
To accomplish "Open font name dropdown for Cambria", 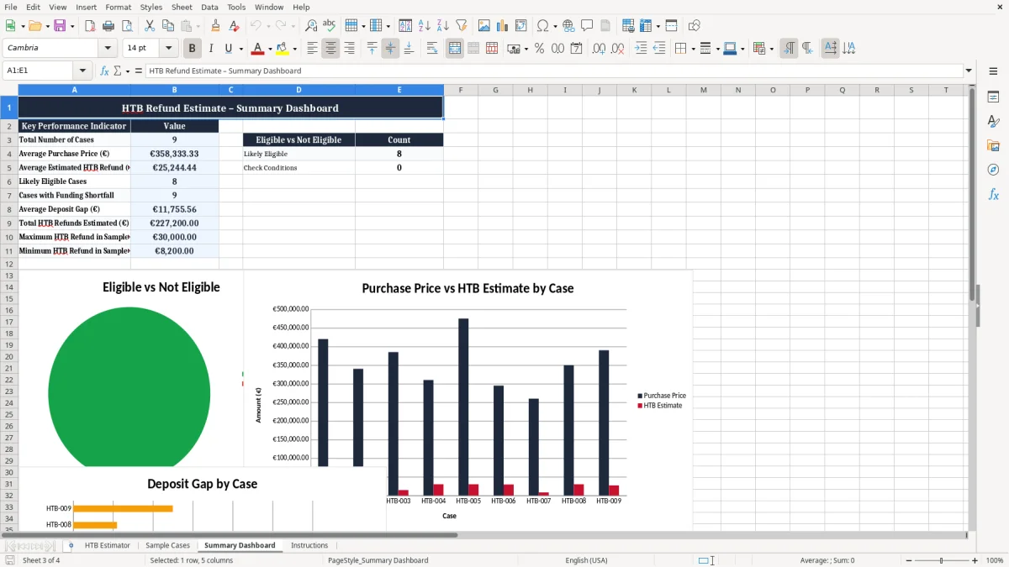I will [108, 49].
